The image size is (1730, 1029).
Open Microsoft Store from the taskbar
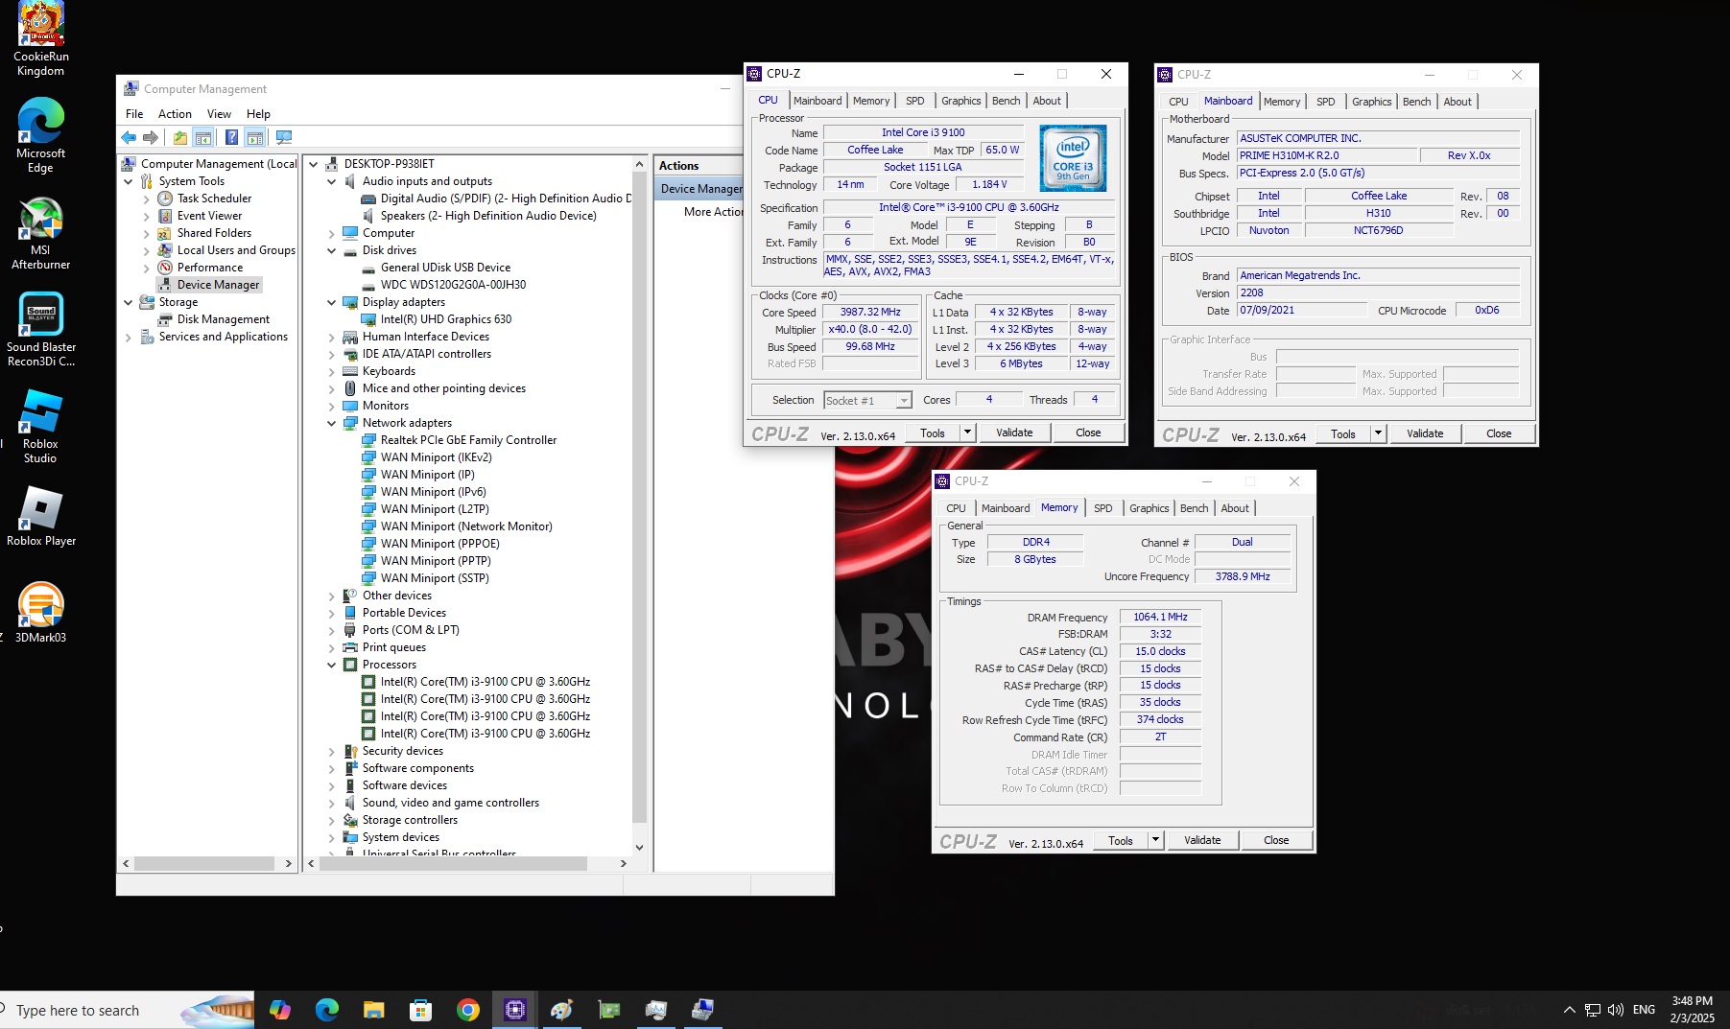(x=421, y=1010)
